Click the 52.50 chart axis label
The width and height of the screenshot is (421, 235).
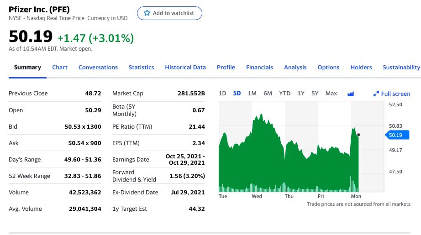[395, 104]
